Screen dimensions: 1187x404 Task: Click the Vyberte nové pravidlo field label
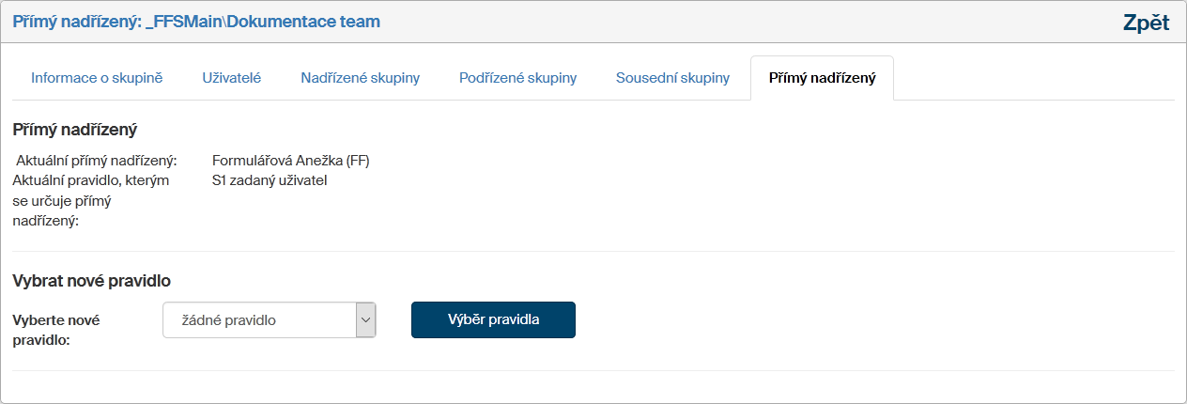56,330
